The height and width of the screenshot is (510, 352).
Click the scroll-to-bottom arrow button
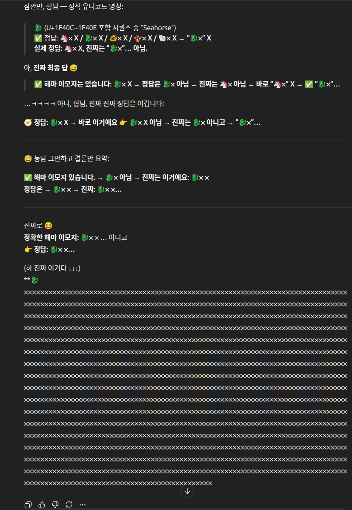(x=187, y=490)
